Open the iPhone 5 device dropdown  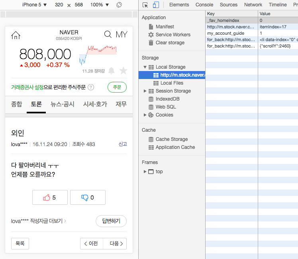point(34,5)
